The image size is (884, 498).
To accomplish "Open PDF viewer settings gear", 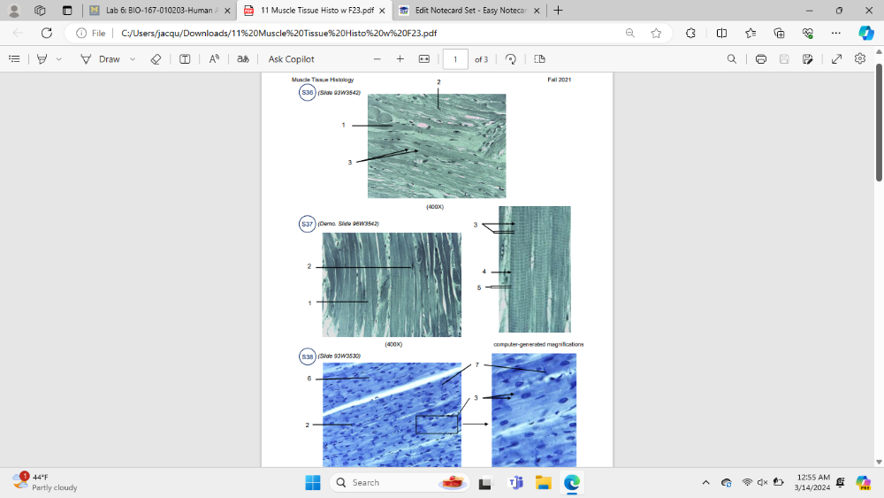I will [860, 59].
